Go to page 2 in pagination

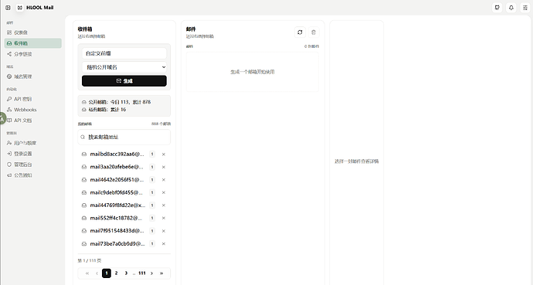(x=116, y=273)
